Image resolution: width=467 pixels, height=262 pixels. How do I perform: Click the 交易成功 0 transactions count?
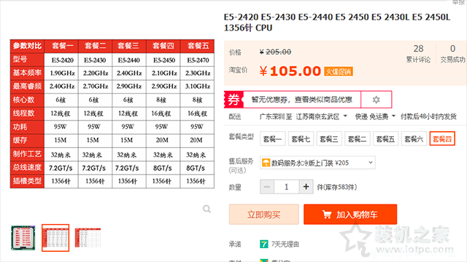(x=452, y=54)
